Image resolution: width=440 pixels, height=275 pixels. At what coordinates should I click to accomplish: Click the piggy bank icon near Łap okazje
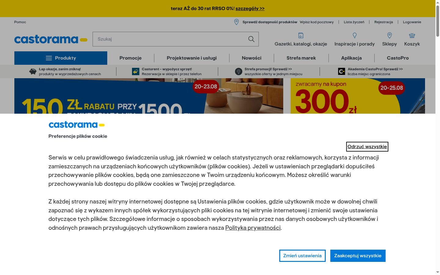point(33,71)
